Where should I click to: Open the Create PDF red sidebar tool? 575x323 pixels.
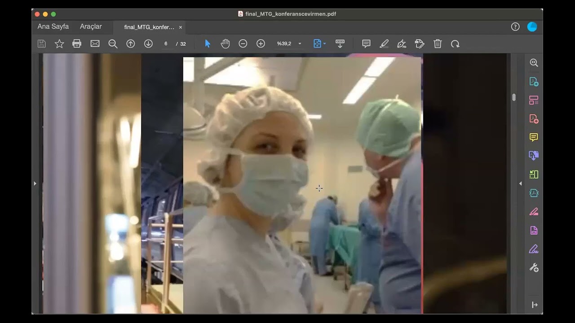(x=534, y=119)
